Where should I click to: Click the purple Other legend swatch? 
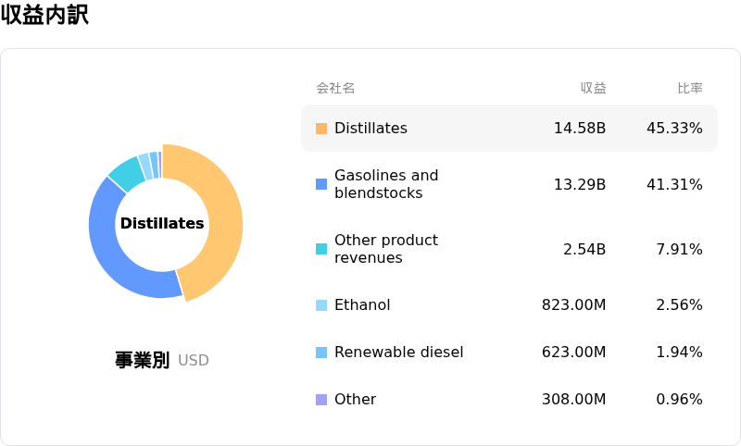321,400
